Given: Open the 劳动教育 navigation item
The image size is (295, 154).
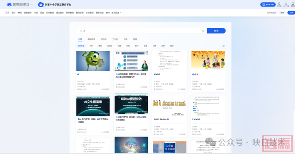Looking at the screenshot, I should [50, 13].
